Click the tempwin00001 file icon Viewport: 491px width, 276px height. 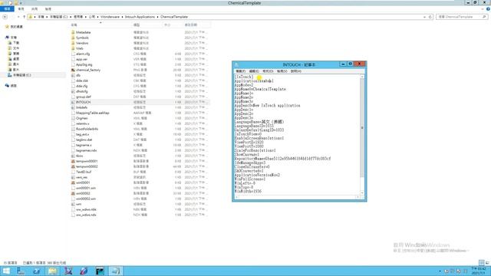pos(73,161)
